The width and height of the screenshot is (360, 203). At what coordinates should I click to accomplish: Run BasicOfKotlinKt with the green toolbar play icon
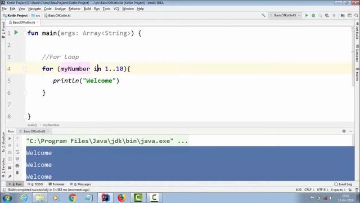[307, 15]
